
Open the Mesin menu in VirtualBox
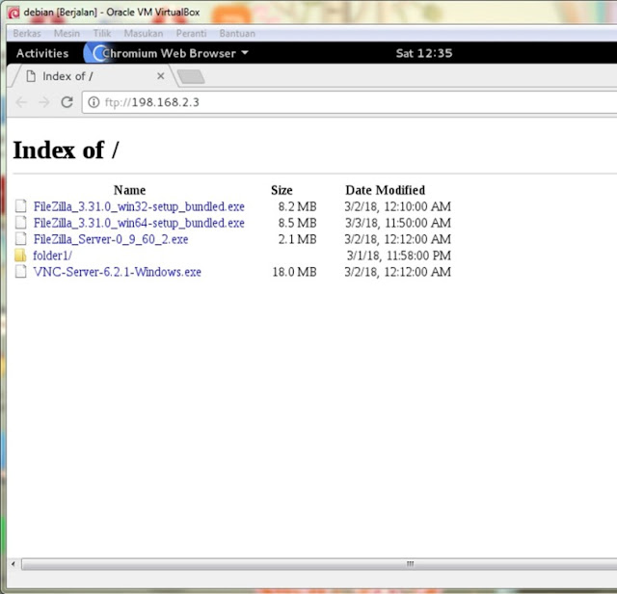[x=67, y=34]
